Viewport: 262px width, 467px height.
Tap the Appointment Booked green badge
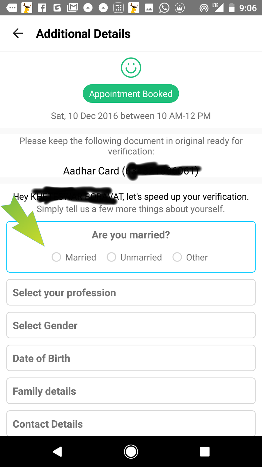click(x=131, y=94)
